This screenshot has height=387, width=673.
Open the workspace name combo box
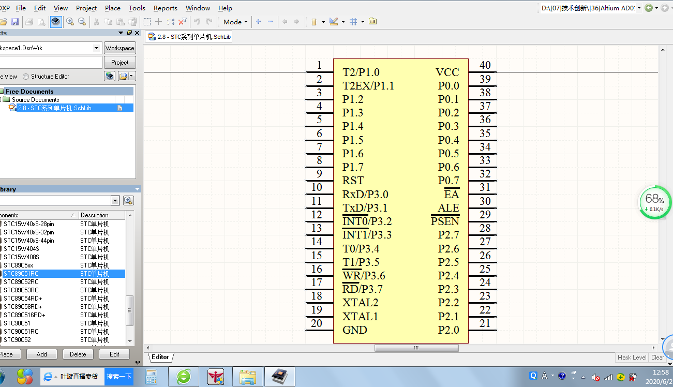[50, 48]
